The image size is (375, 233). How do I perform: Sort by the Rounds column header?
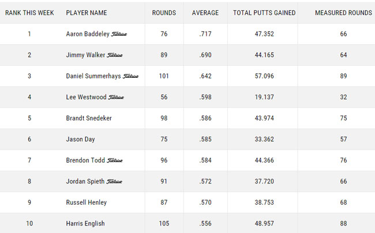point(164,13)
